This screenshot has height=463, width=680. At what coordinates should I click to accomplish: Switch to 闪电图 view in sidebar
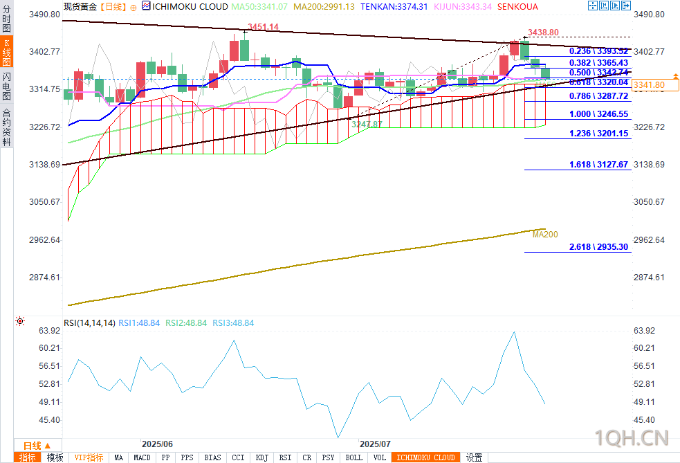pyautogui.click(x=6, y=86)
